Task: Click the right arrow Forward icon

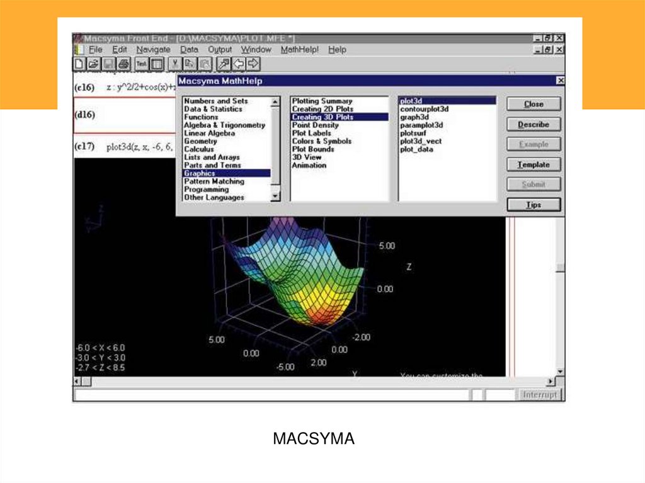Action: tap(254, 64)
